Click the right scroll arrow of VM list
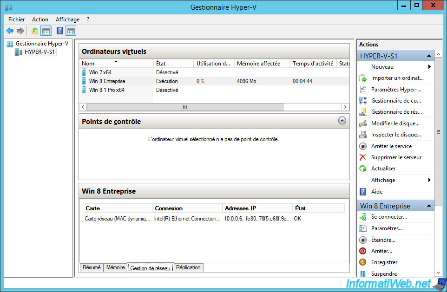The height and width of the screenshot is (292, 447). [345, 107]
